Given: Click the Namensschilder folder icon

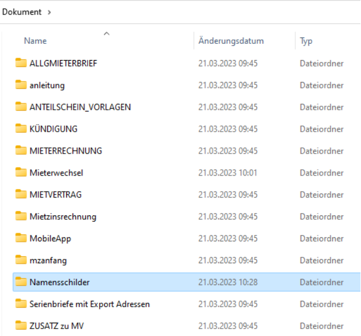Looking at the screenshot, I should [21, 282].
